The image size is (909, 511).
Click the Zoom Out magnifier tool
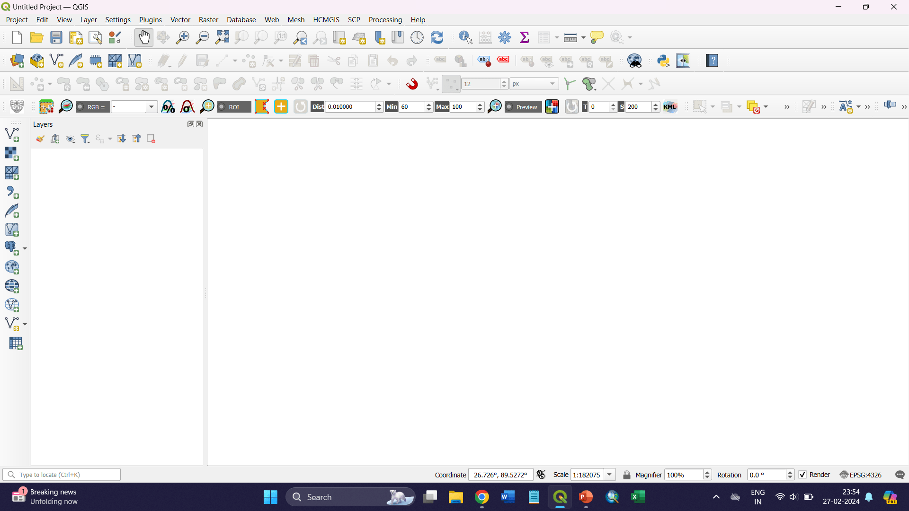(x=202, y=37)
